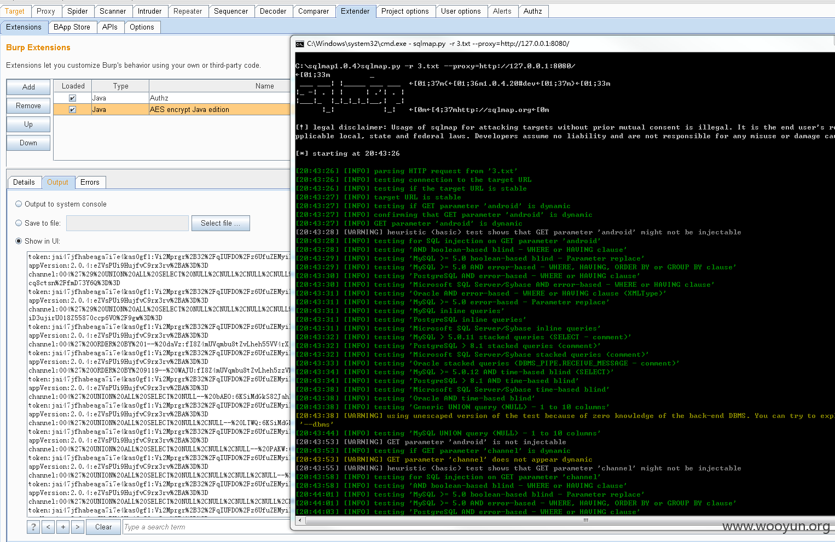Click 'target URL is stable' log line
This screenshot has height=542, width=835.
(x=378, y=197)
